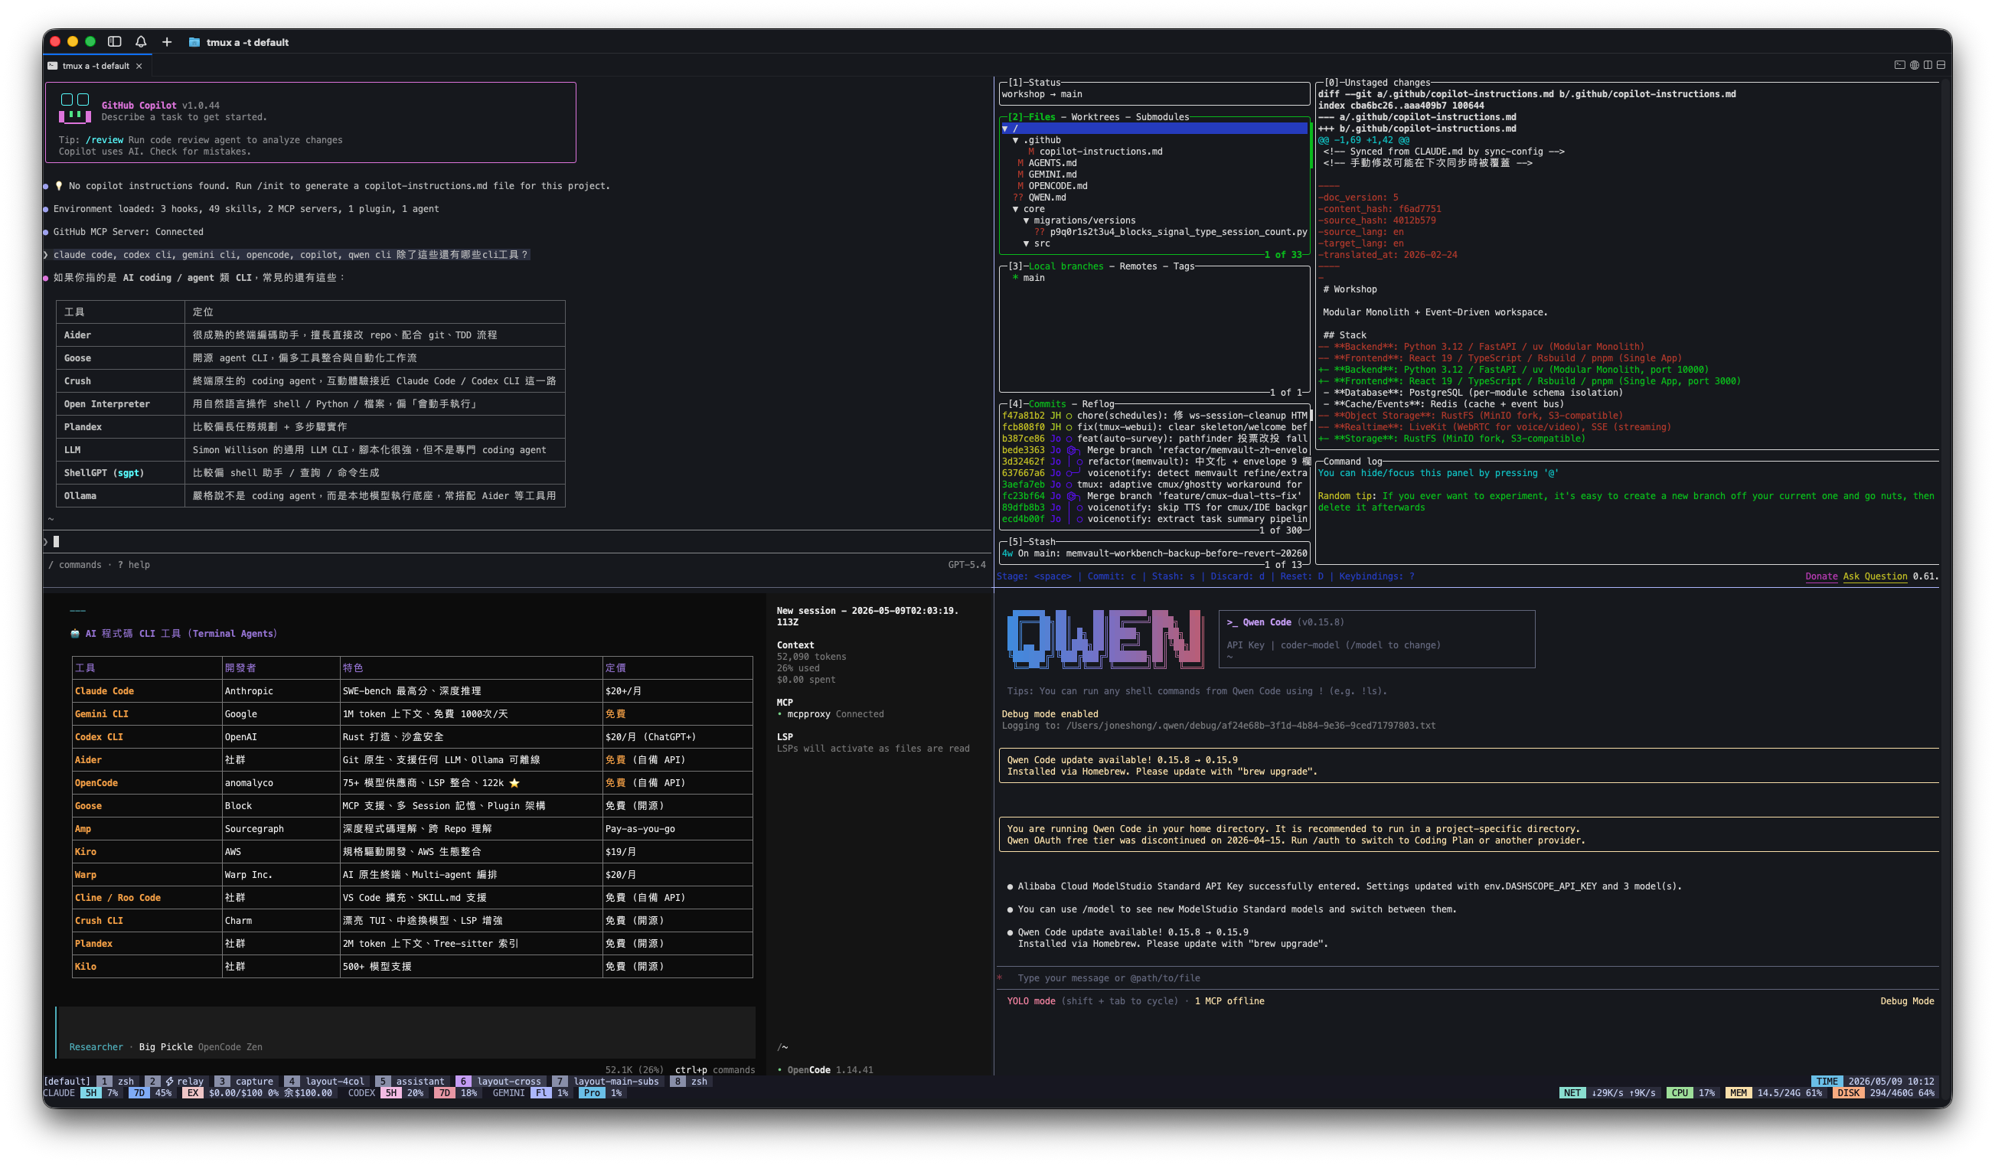1995x1165 pixels.
Task: Open new terminal pane icon at top right
Action: [x=1899, y=65]
